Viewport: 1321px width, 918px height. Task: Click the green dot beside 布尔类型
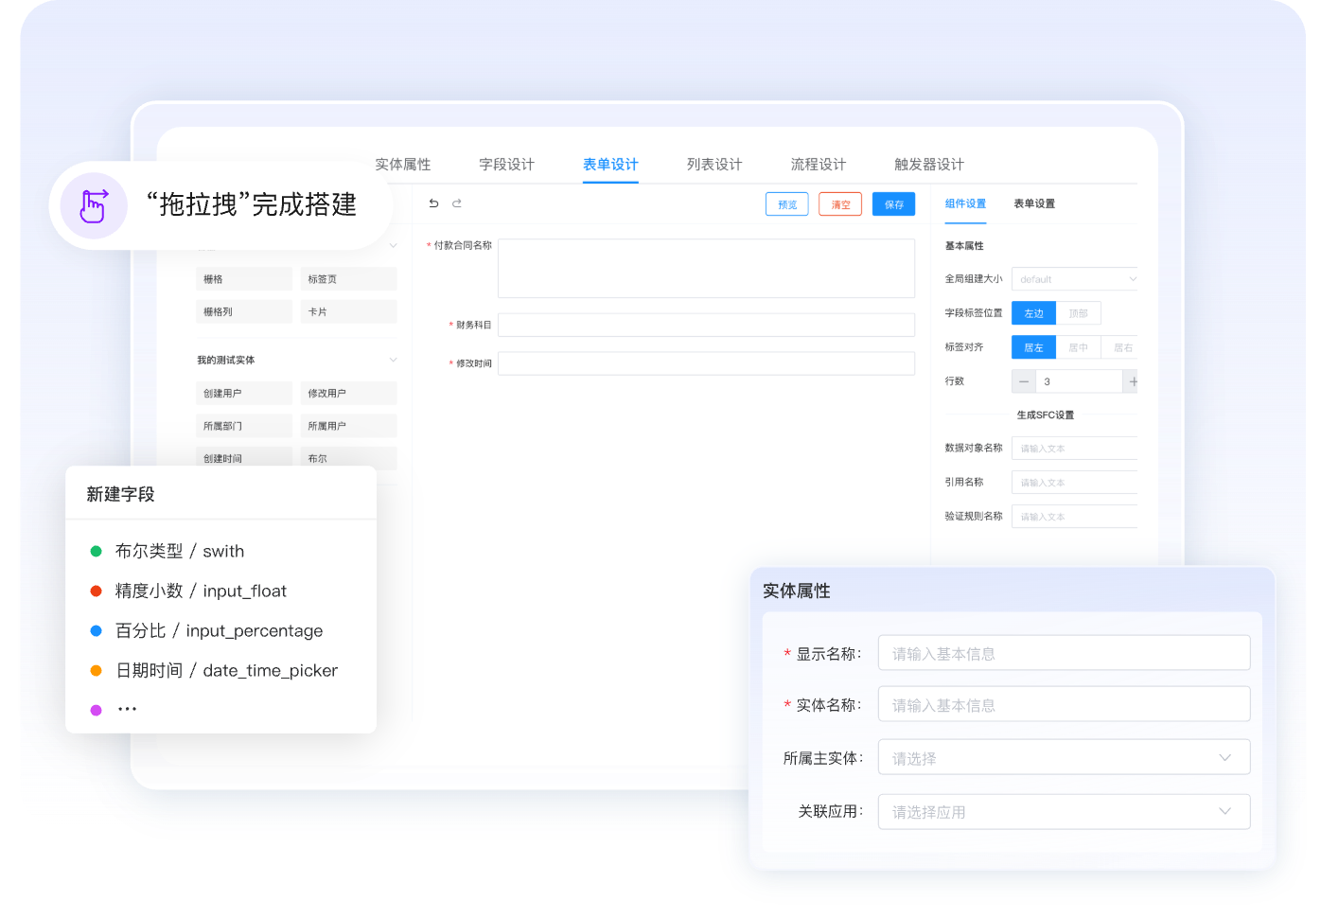tap(96, 552)
